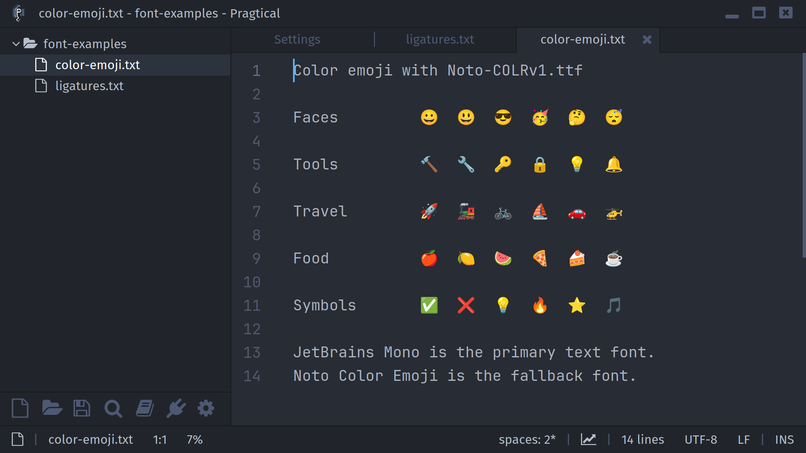
Task: Click the green check mark emoji
Action: [x=429, y=305]
